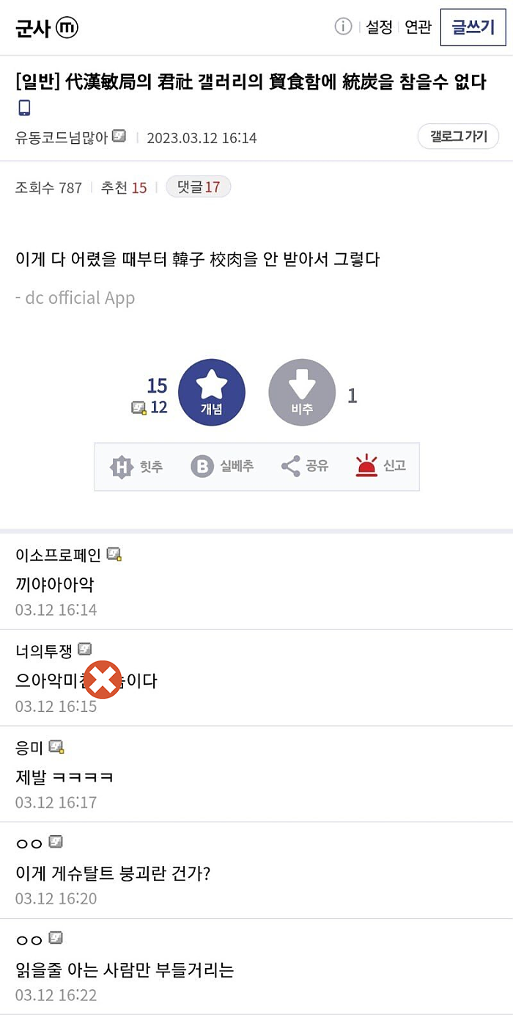Image resolution: width=513 pixels, height=1015 pixels.
Task: Click the 실베추 B icon
Action: [x=203, y=466]
